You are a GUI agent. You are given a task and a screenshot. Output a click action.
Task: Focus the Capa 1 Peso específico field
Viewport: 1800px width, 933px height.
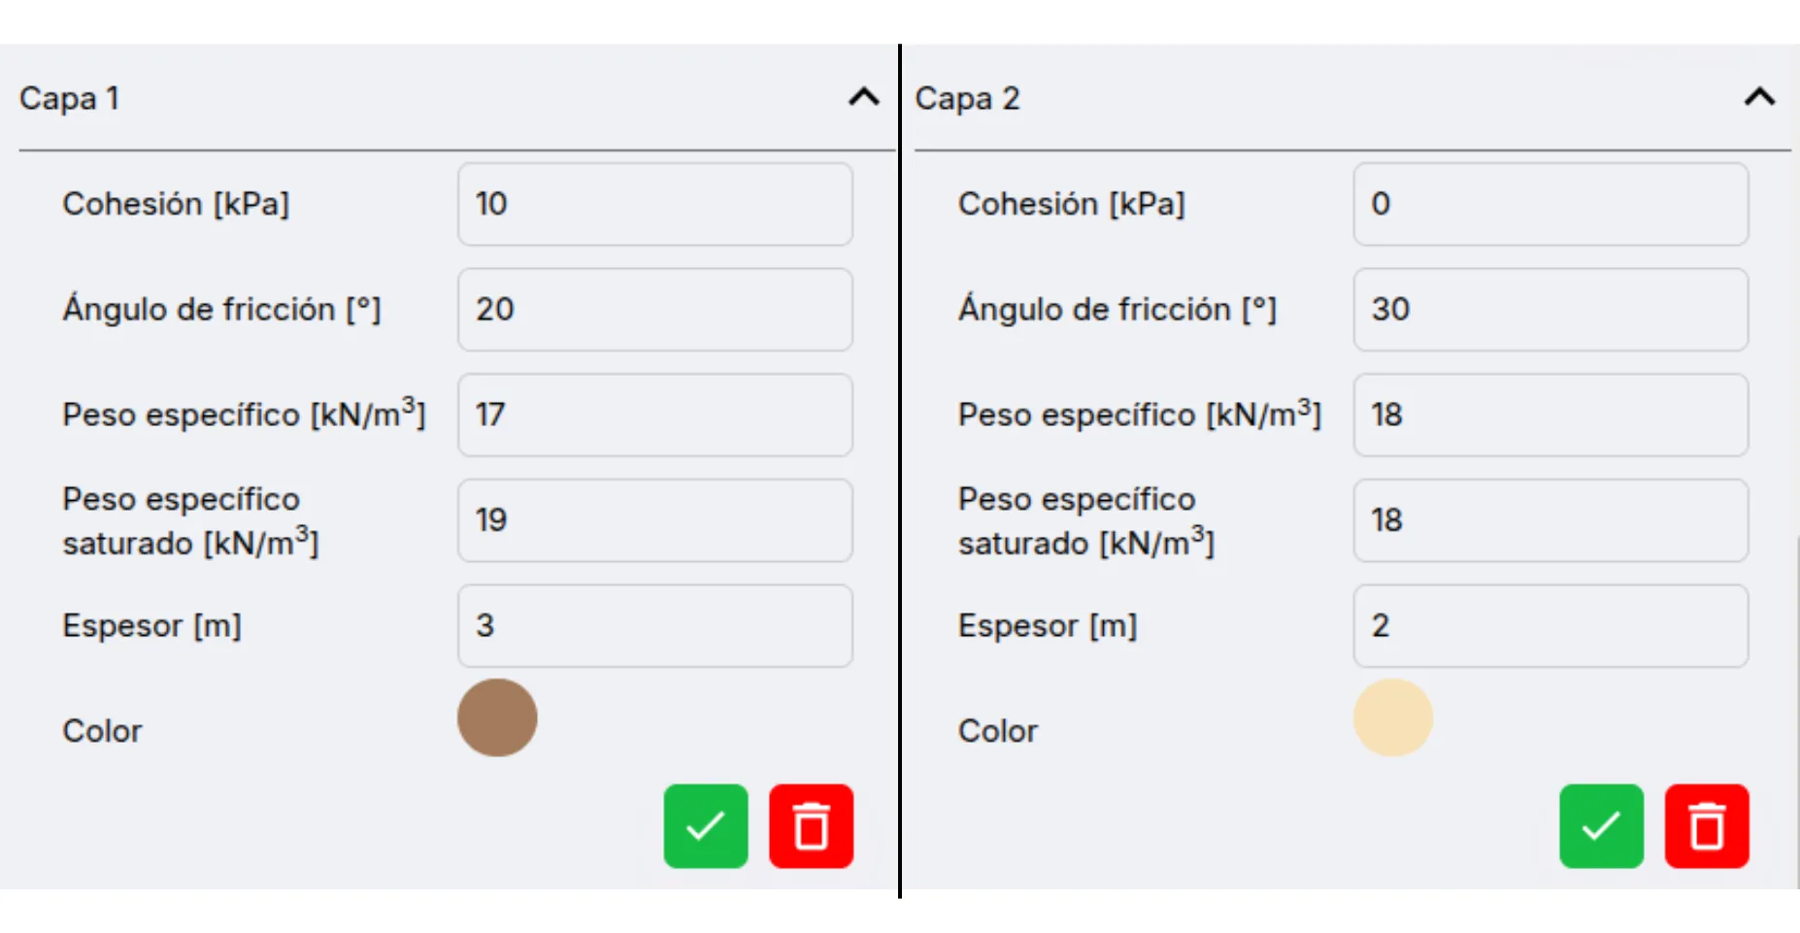[655, 415]
